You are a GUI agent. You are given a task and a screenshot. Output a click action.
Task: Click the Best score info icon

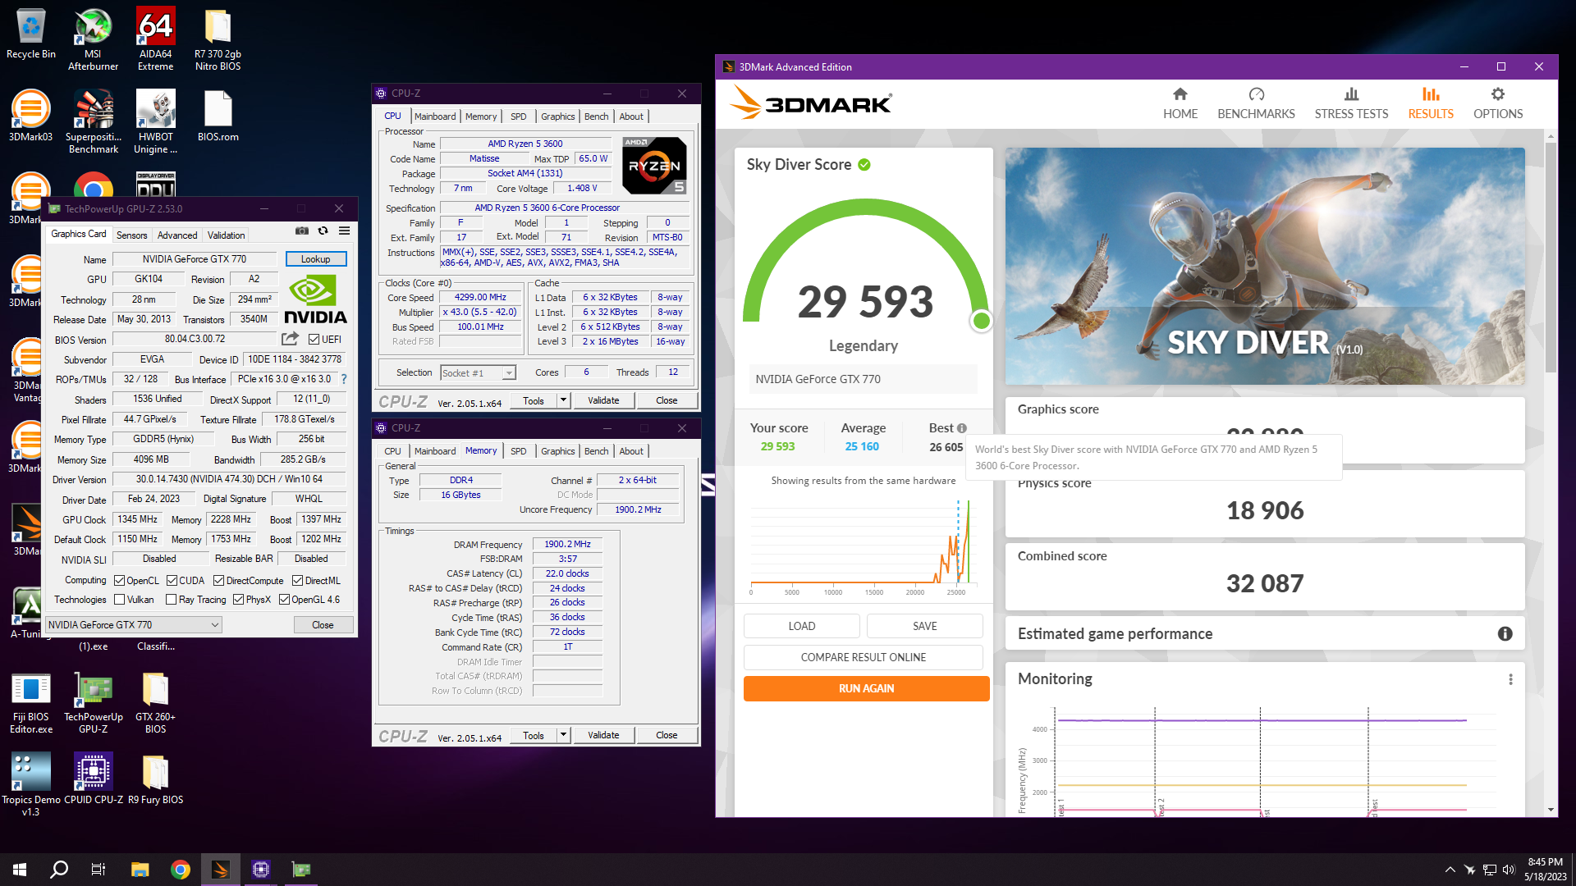click(x=962, y=428)
